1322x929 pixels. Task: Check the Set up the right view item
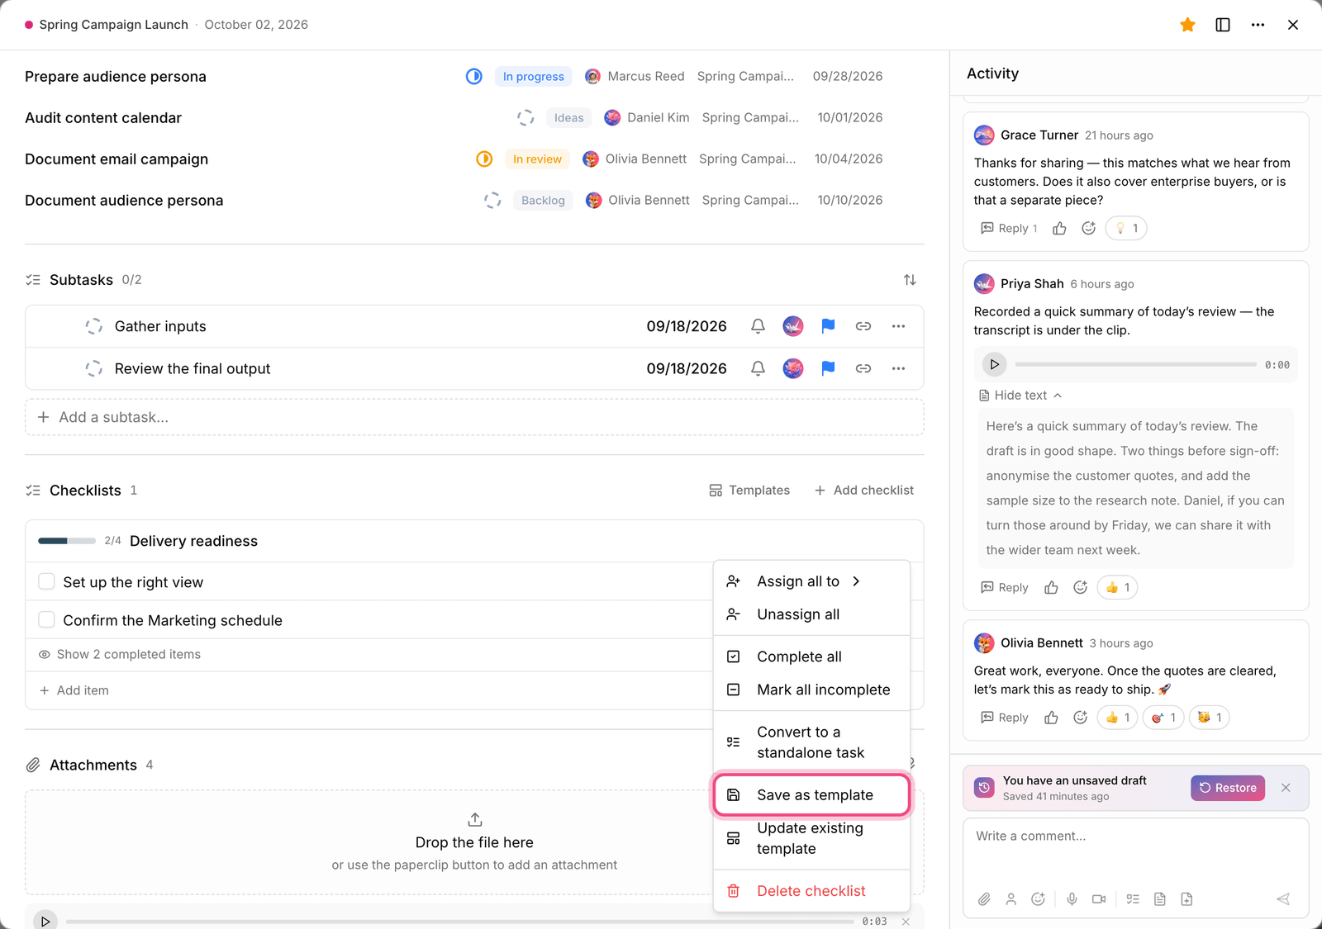point(47,581)
